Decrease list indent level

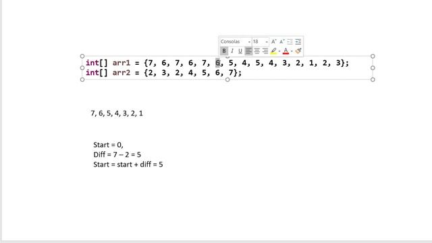[x=290, y=42]
